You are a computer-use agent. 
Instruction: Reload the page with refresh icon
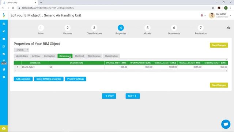[x=13, y=8]
